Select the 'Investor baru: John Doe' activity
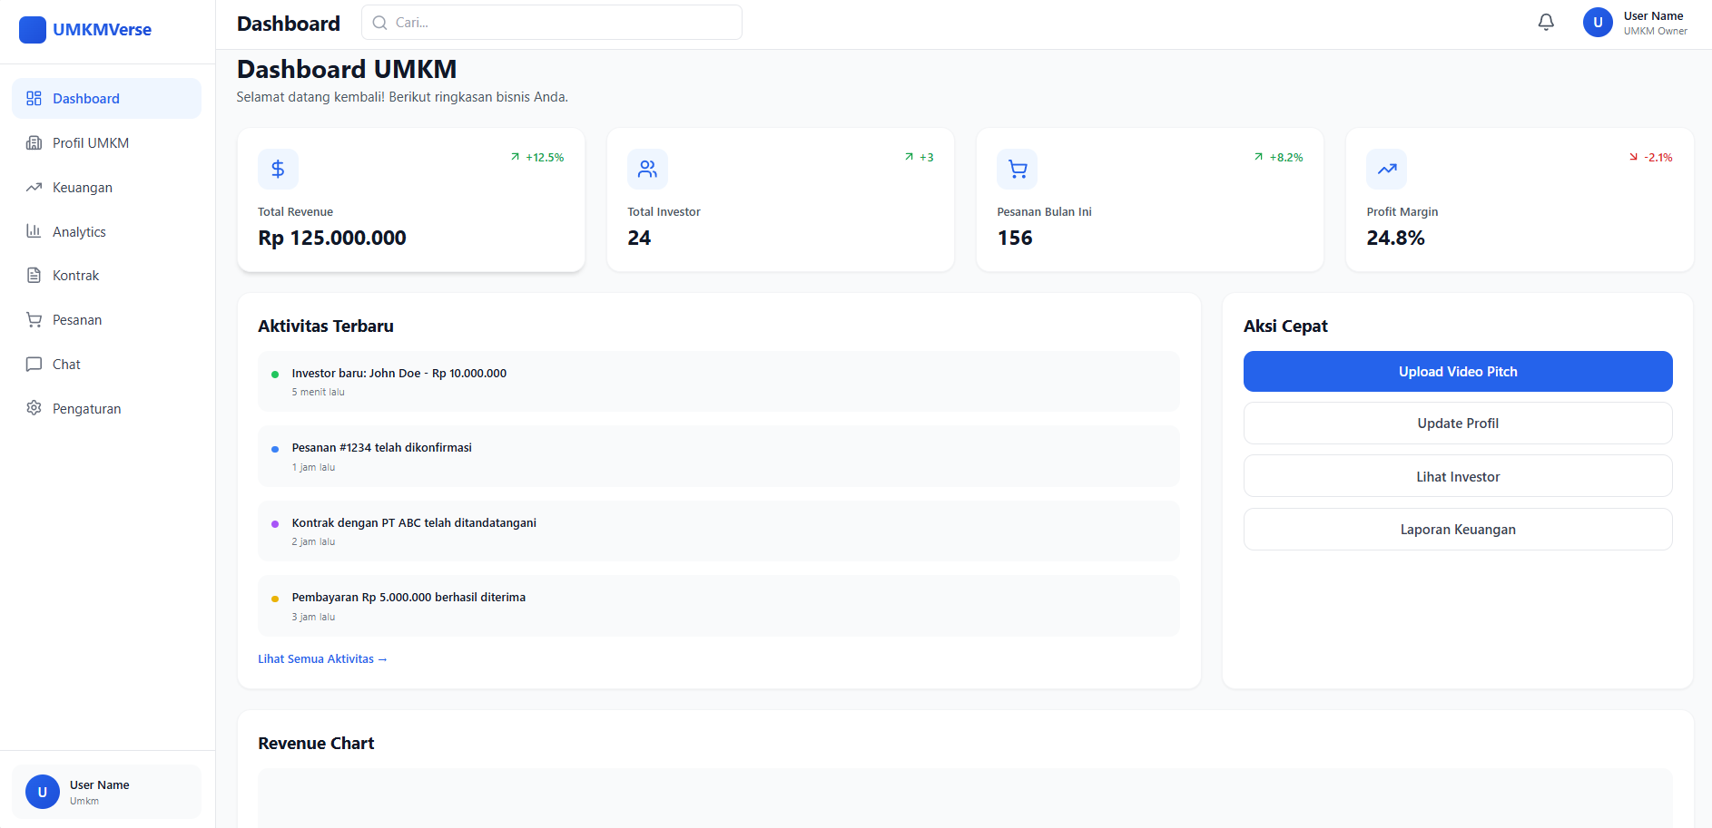 [719, 382]
